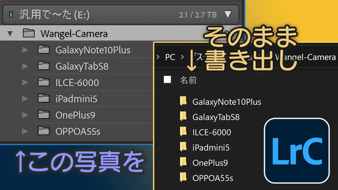Click Wangel-Camera in the Explorer breadcrumb
Image resolution: width=338 pixels, height=190 pixels.
[x=305, y=57]
